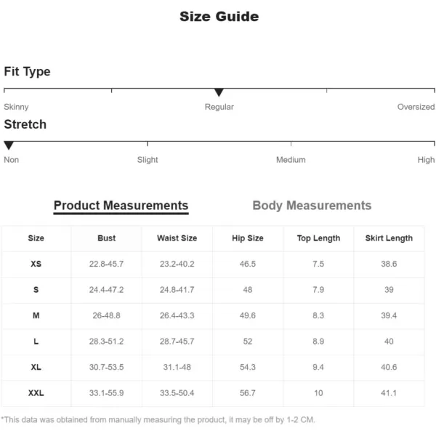Click the Skinny fit label

(16, 107)
